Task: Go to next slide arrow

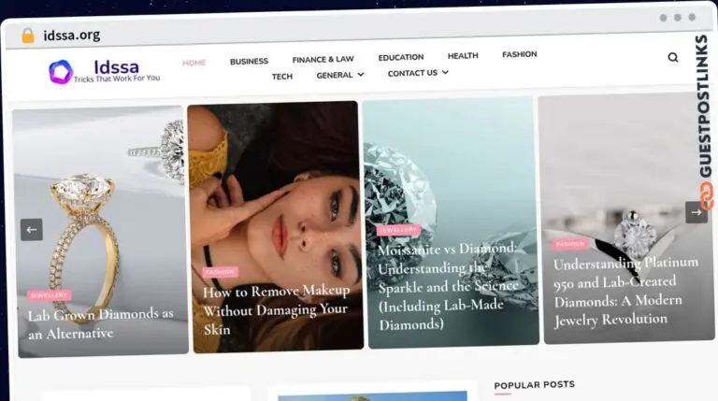Action: point(696,212)
